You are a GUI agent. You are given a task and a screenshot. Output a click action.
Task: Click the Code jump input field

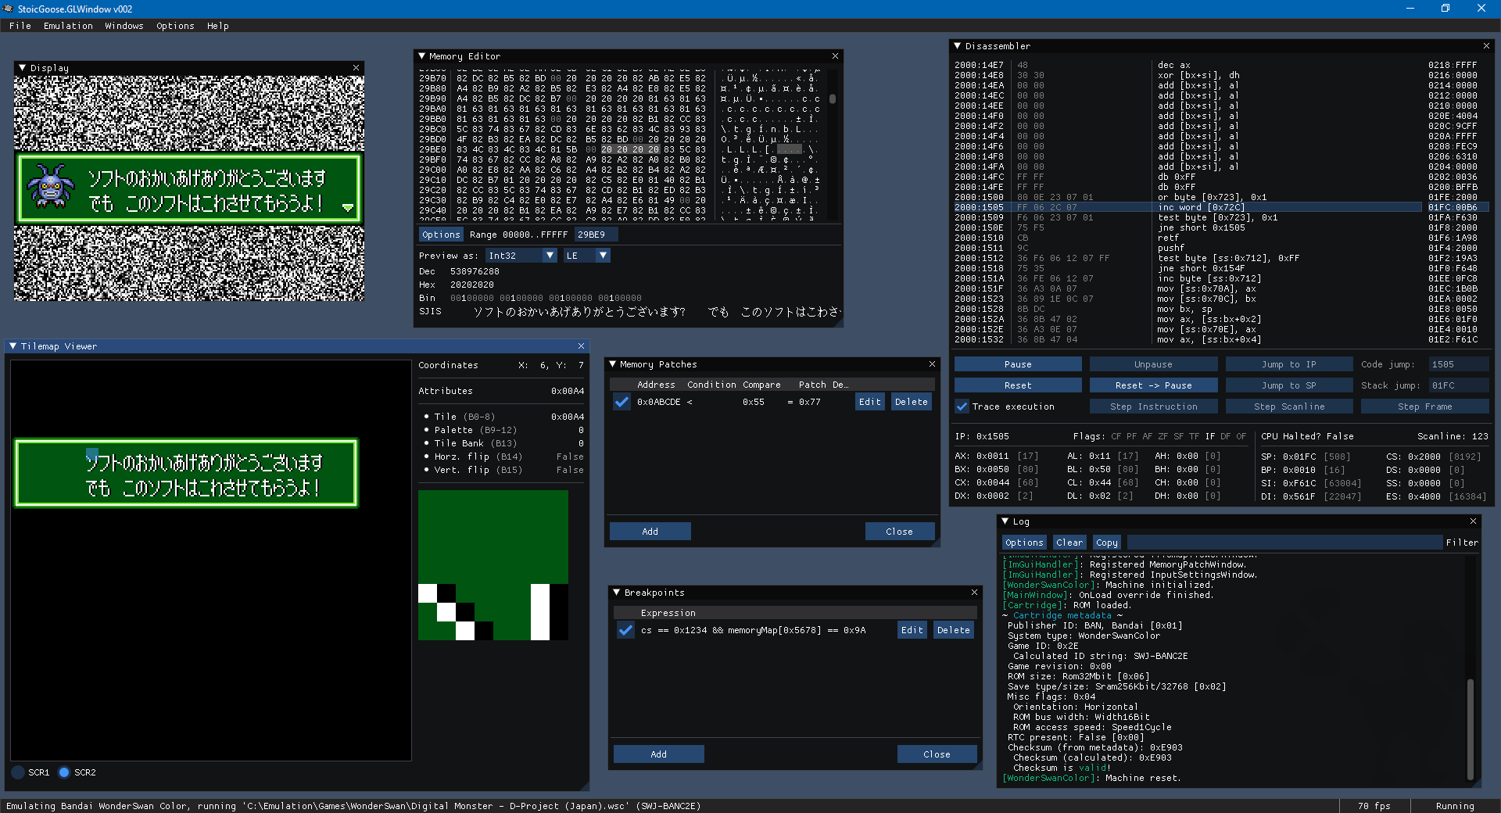coord(1458,364)
